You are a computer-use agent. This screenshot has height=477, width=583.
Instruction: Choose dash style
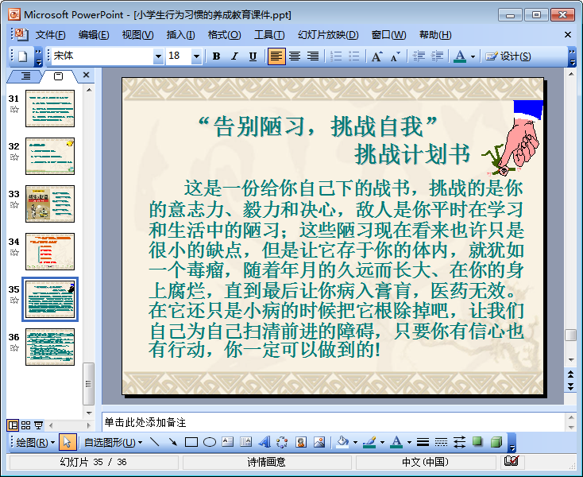click(441, 442)
